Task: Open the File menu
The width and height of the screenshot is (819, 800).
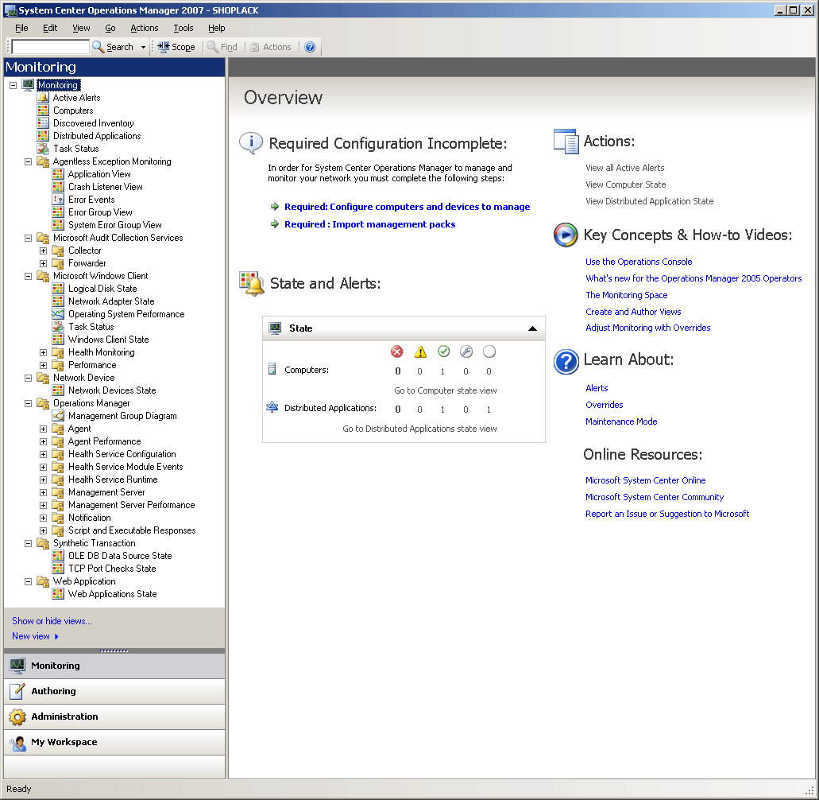Action: [21, 28]
